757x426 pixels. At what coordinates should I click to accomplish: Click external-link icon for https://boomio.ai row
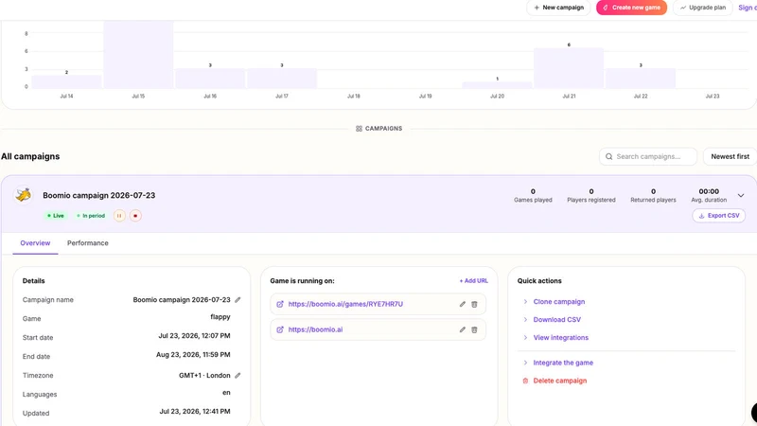(280, 329)
